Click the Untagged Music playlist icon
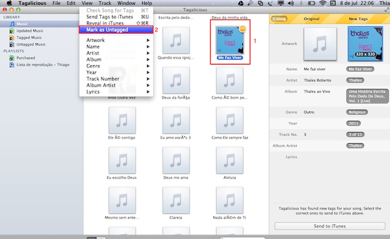The width and height of the screenshot is (390, 239). pyautogui.click(x=11, y=44)
